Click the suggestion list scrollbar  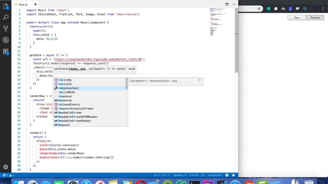click(x=127, y=83)
